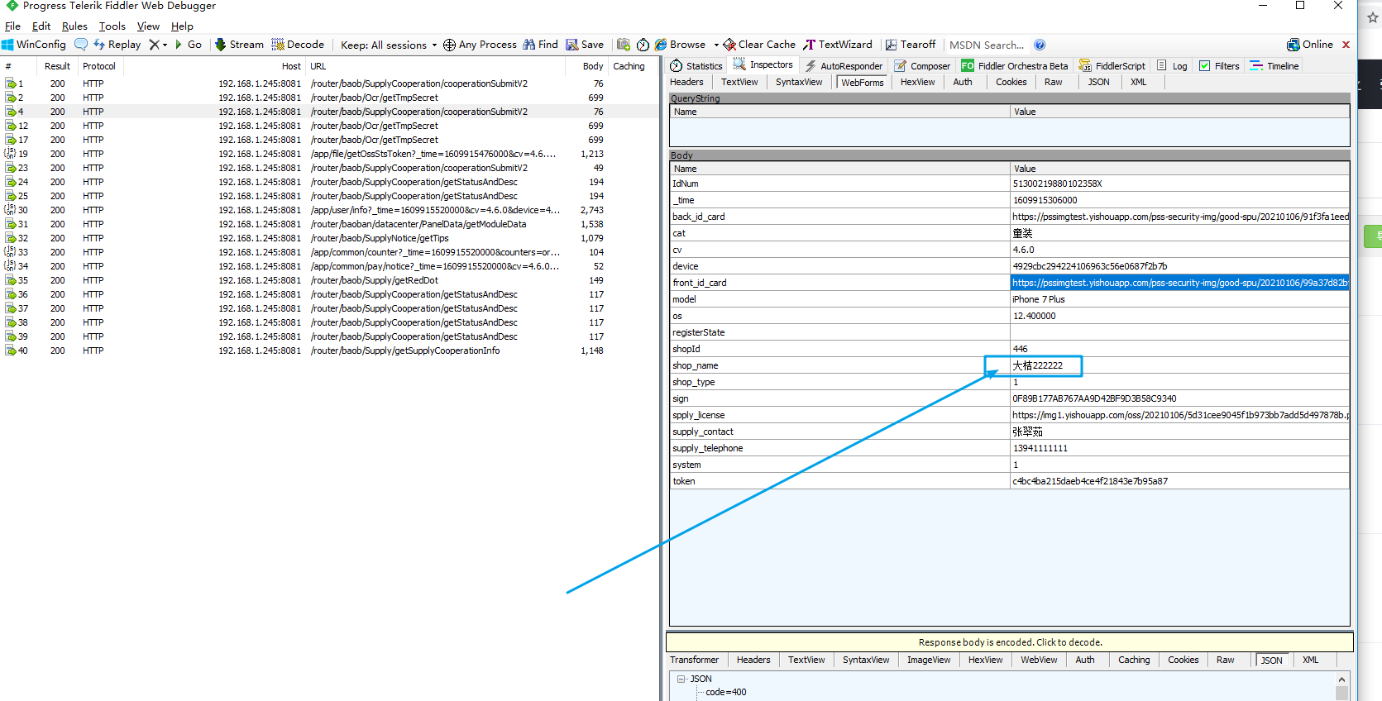Open the View menu
The height and width of the screenshot is (701, 1382).
(148, 26)
